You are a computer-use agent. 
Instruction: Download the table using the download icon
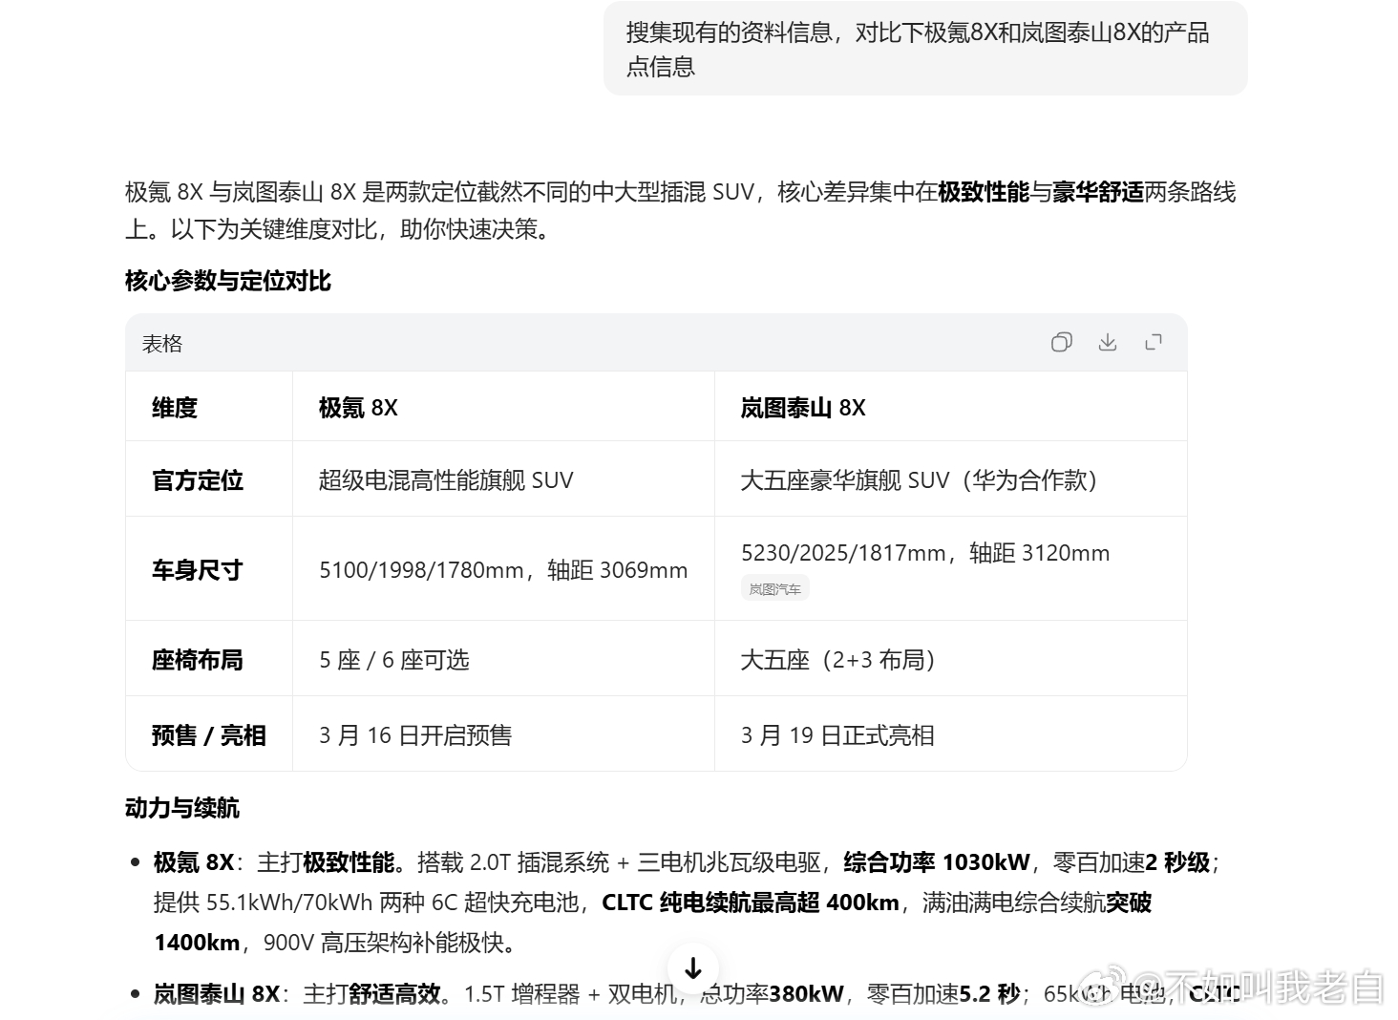[1108, 342]
